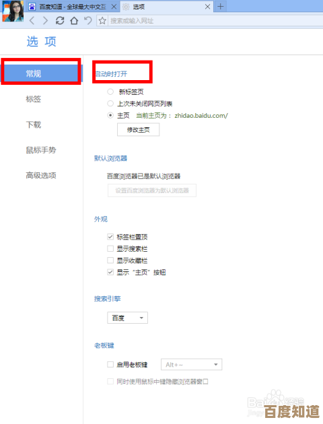Click the Baidu paw tab favicon
The height and width of the screenshot is (424, 323).
(32, 7)
